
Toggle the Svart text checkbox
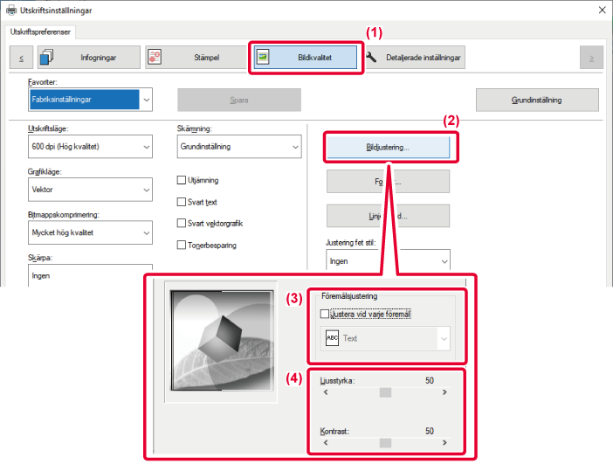pyautogui.click(x=182, y=202)
